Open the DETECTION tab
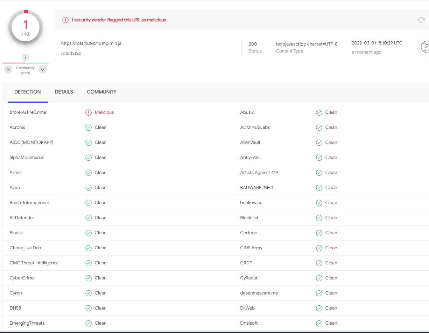This screenshot has width=429, height=333. point(28,92)
